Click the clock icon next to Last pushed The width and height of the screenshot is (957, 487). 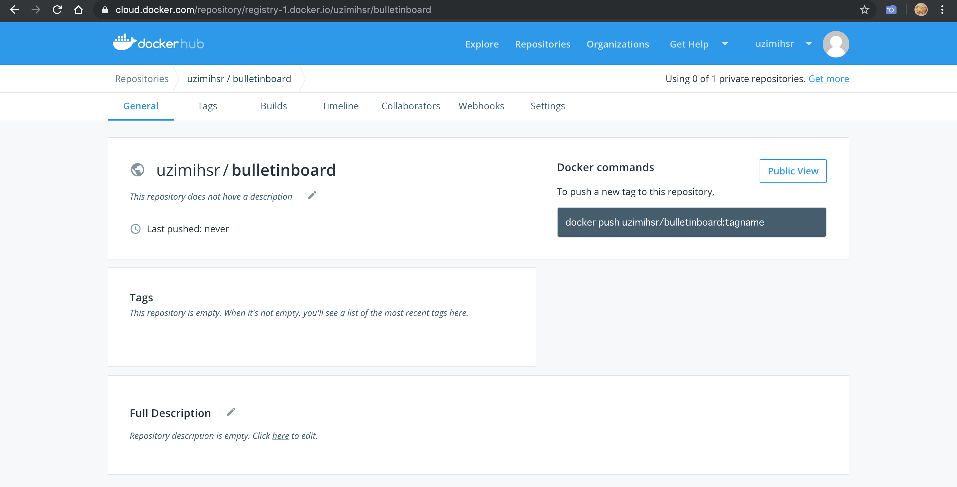pos(136,229)
